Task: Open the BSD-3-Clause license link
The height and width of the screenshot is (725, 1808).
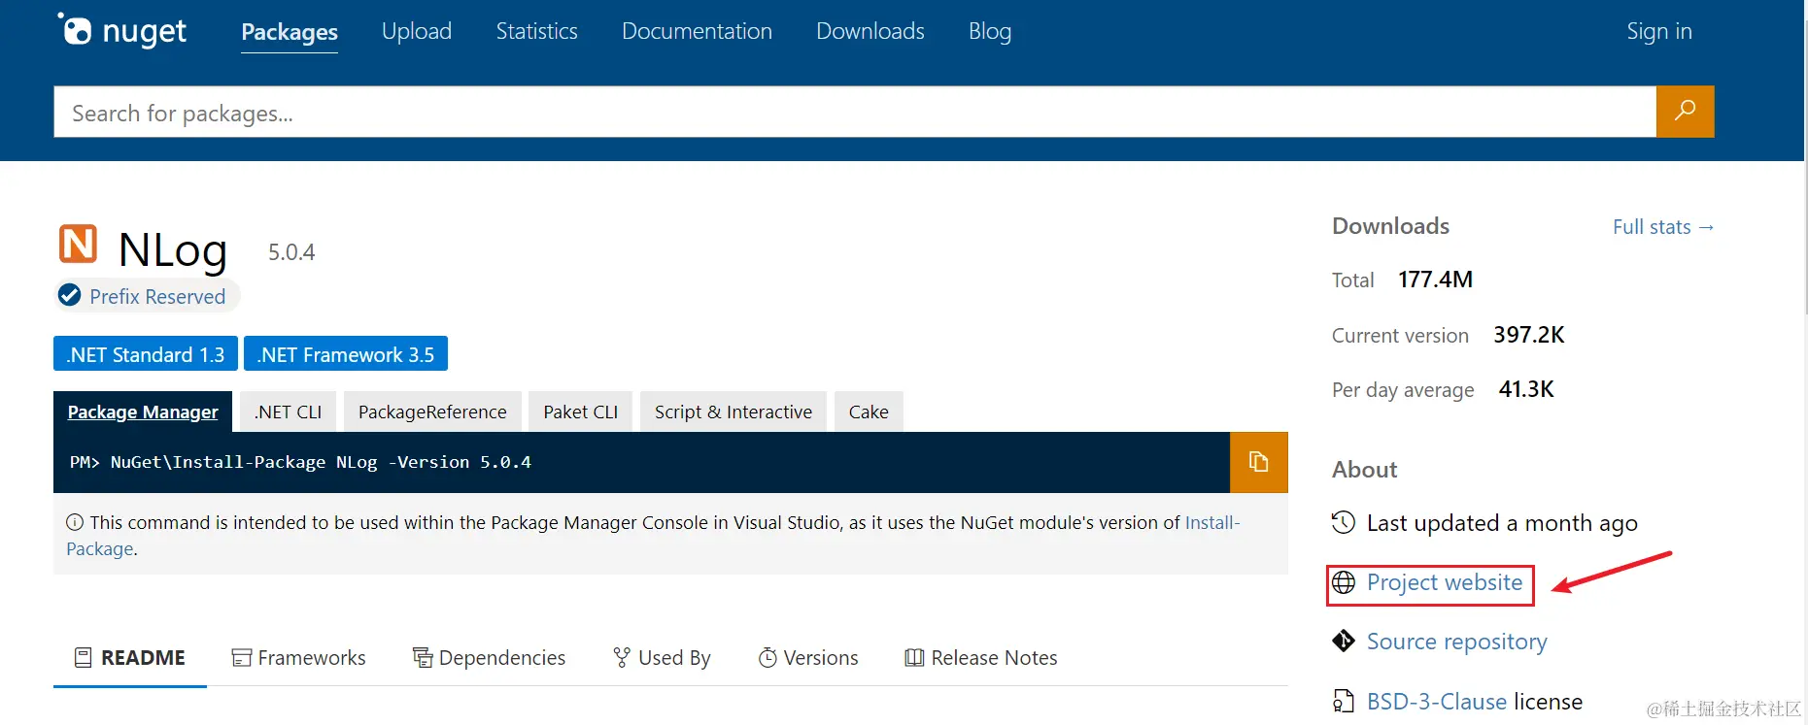Action: coord(1437,701)
